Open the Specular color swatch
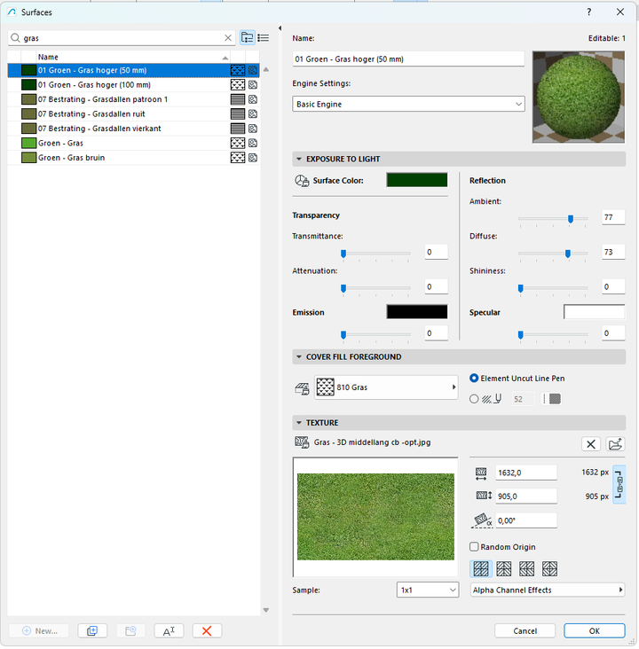Viewport: 639px width, 649px height. (x=595, y=312)
